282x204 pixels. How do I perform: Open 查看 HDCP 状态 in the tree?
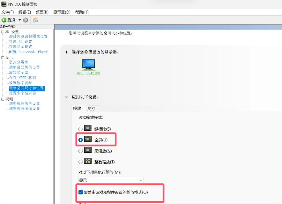[23, 78]
